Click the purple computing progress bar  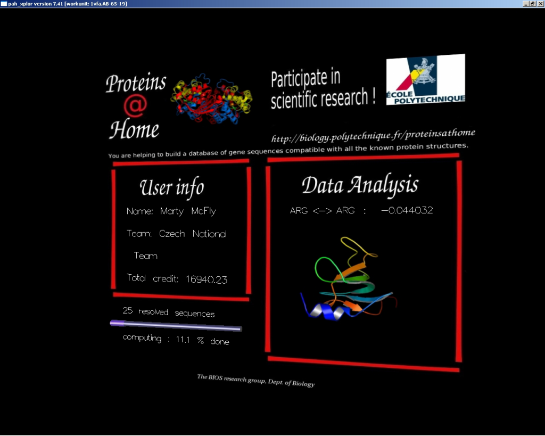[176, 325]
